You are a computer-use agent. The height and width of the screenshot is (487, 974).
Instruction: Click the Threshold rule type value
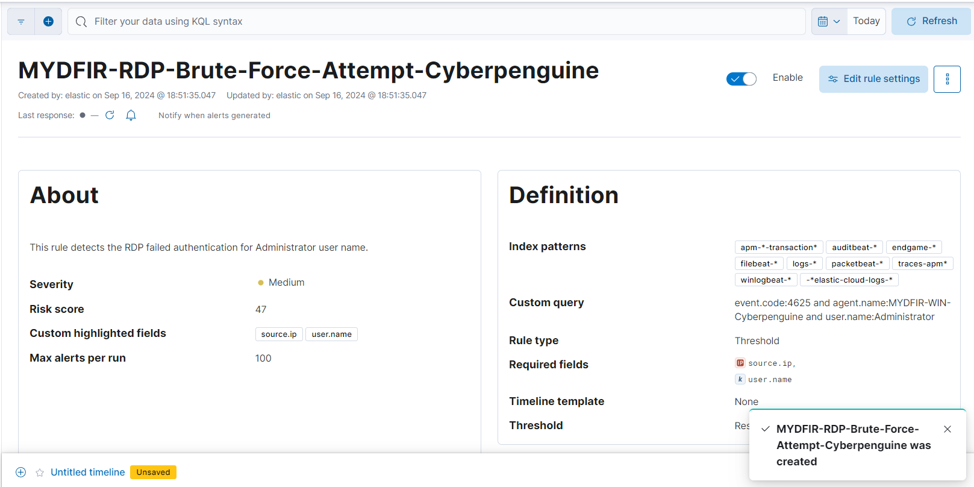pyautogui.click(x=757, y=341)
